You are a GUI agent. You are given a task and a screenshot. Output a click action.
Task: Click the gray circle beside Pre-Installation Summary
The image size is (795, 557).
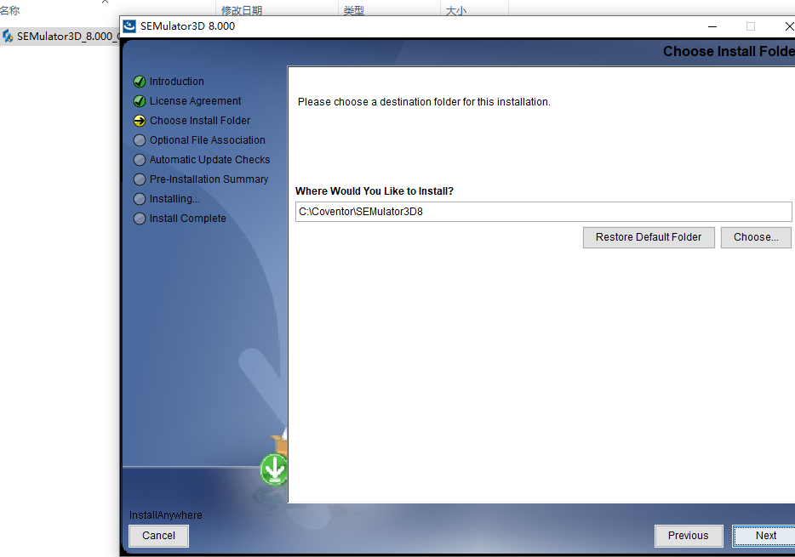[x=140, y=179]
